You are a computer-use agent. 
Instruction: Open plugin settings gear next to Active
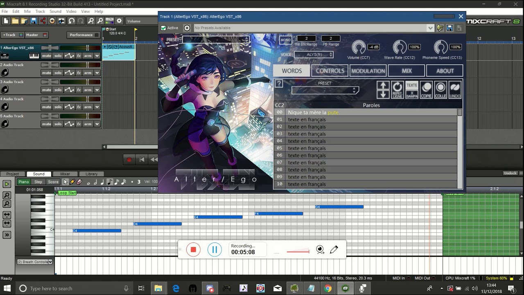(187, 28)
